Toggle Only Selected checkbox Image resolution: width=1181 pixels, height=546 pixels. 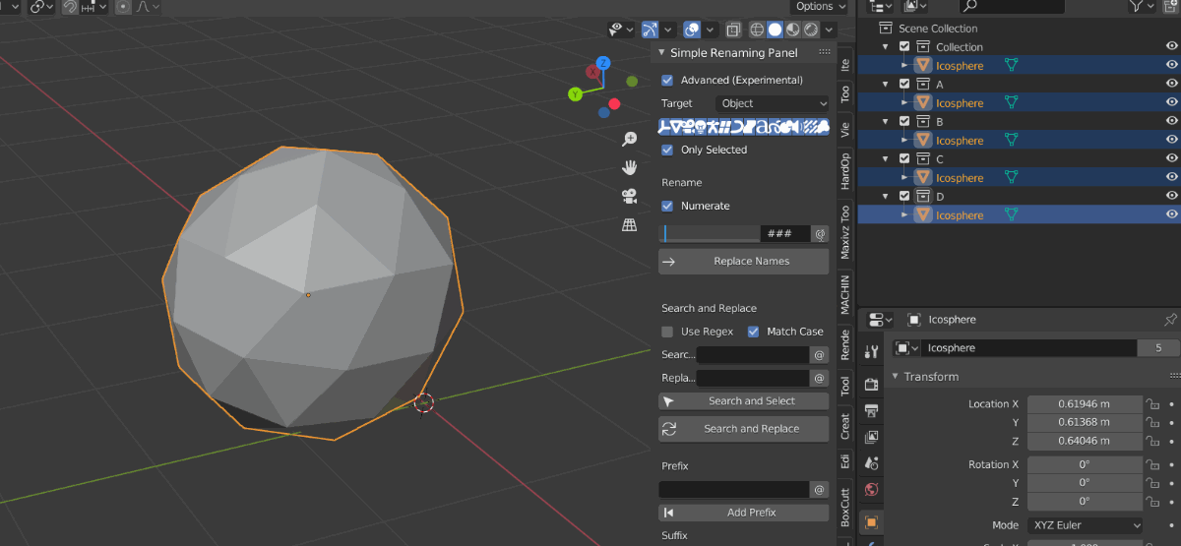click(667, 150)
